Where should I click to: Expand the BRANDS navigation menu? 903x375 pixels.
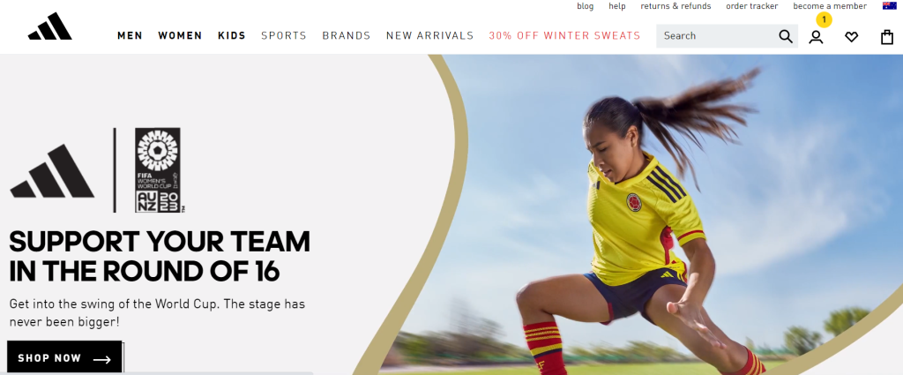[346, 35]
